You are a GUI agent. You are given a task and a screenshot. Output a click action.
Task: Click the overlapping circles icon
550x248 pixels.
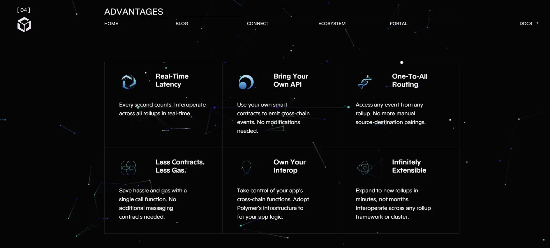tap(128, 168)
